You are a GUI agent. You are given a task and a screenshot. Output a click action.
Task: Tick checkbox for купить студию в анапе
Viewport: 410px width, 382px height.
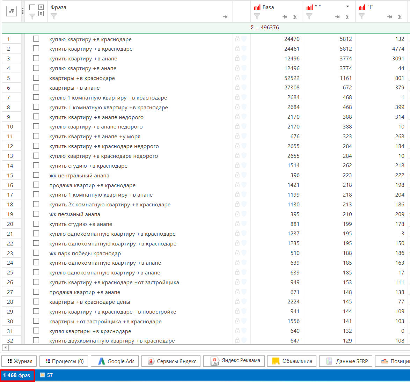click(x=36, y=224)
